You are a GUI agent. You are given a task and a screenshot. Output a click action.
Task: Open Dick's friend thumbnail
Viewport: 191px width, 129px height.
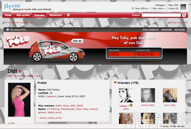tap(170, 95)
